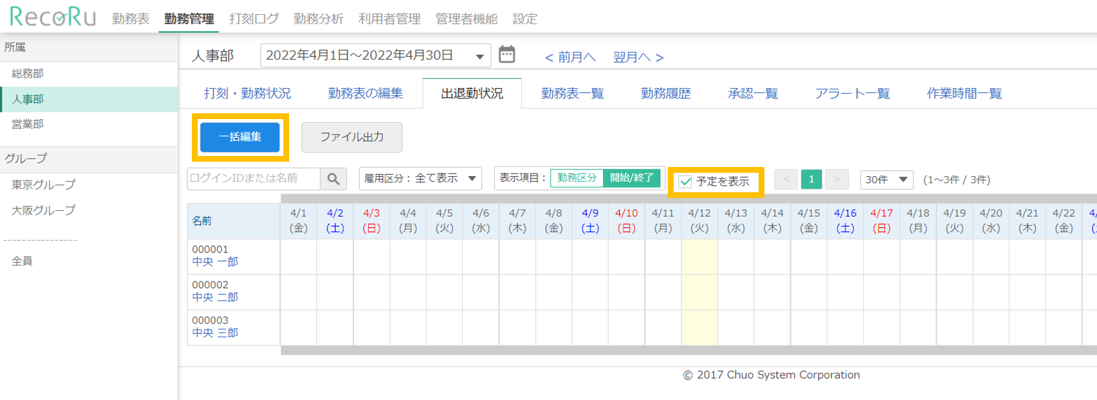Click the horizontal scrollbar below the table

click(x=687, y=350)
